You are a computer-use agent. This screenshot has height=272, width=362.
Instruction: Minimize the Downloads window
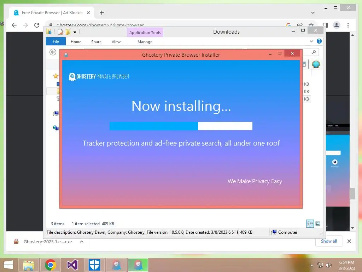(293, 31)
